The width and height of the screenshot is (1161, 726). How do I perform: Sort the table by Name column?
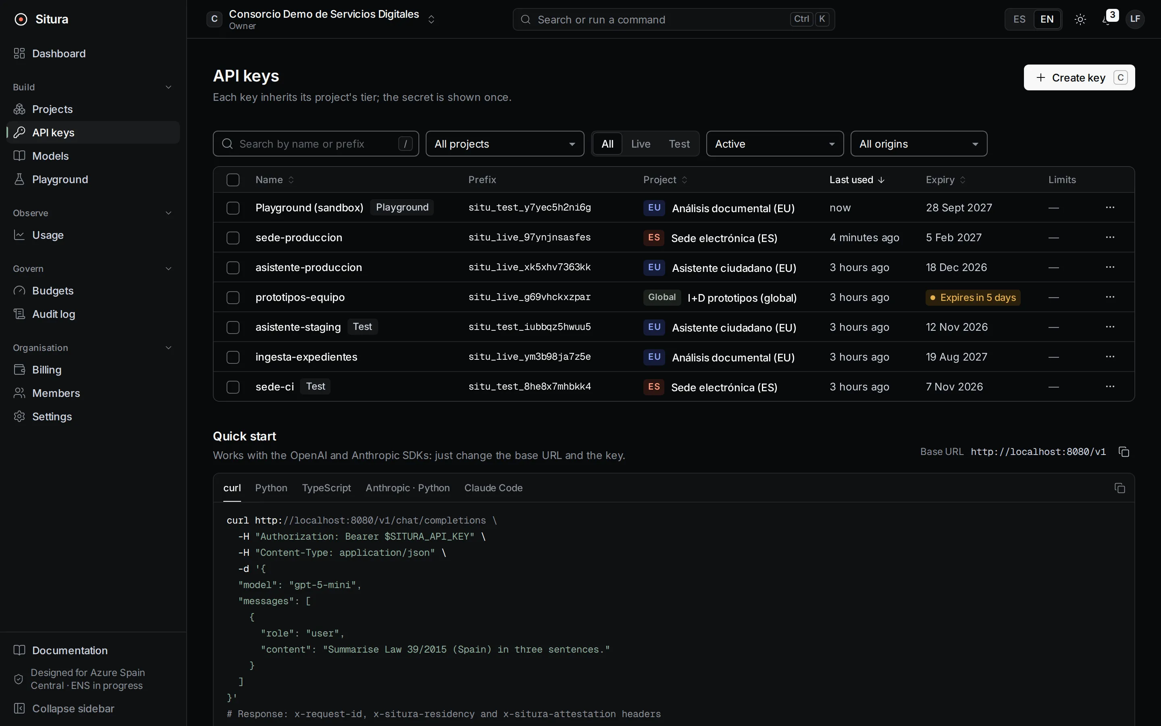click(x=275, y=179)
